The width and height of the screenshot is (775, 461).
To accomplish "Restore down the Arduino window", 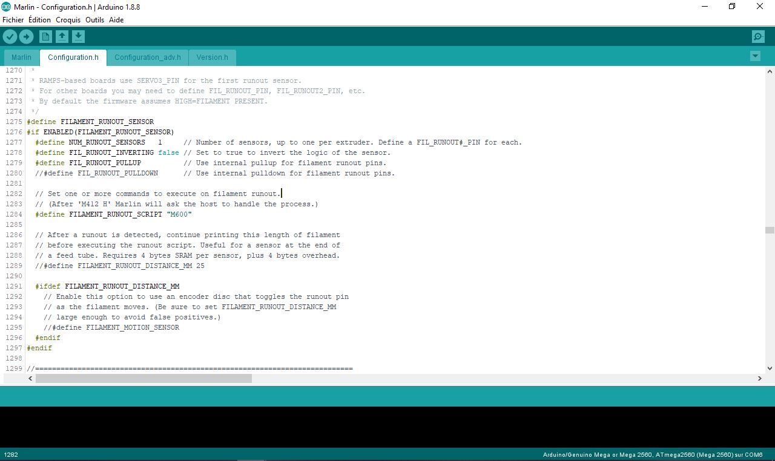I will pyautogui.click(x=732, y=7).
